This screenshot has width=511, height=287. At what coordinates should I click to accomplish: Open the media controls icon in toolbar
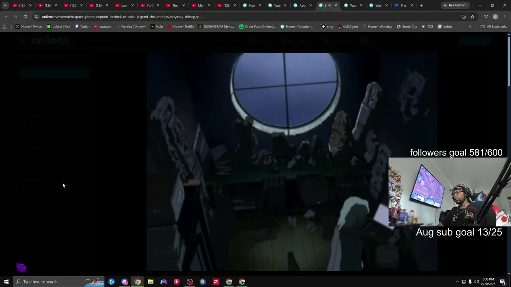[x=485, y=17]
